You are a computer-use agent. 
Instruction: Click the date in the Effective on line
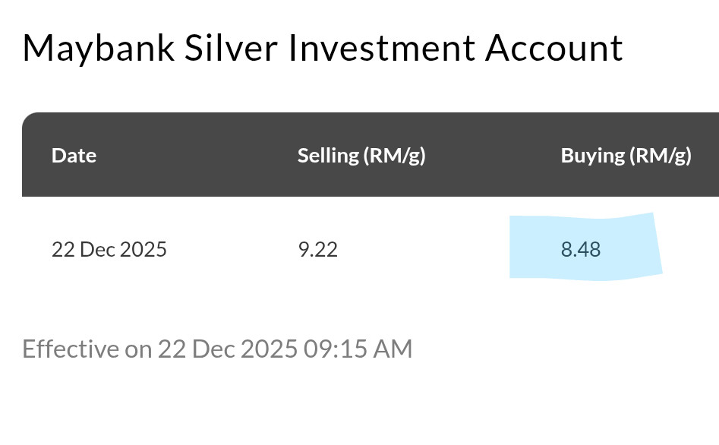[227, 349]
